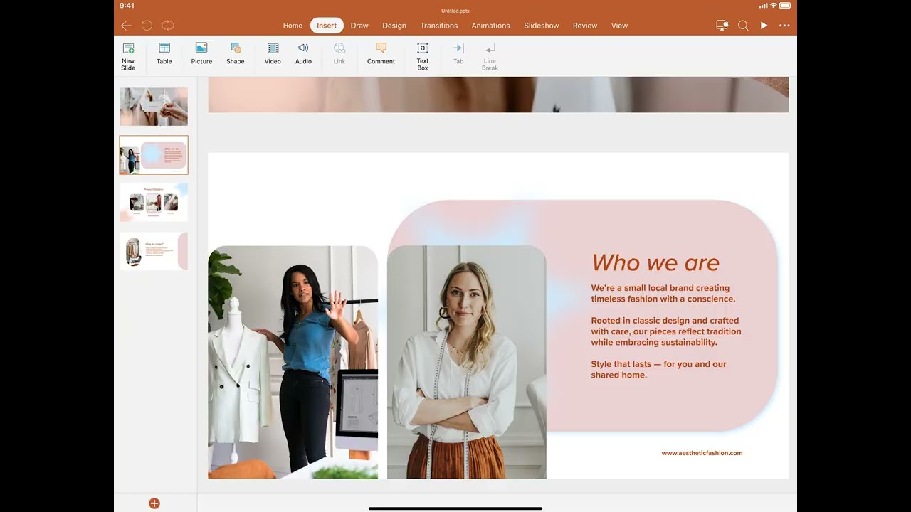Screen dimensions: 911x512
Task: Select the Who we are slide thumbnail
Action: click(x=154, y=155)
